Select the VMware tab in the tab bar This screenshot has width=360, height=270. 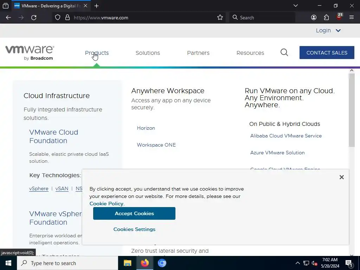[51, 6]
